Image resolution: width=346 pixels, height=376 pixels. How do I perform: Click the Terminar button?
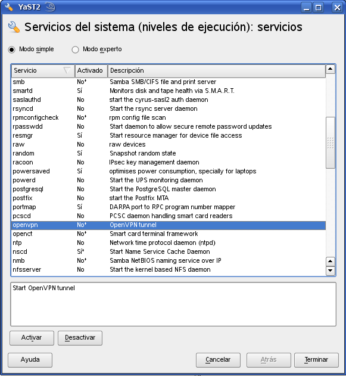coord(316,360)
